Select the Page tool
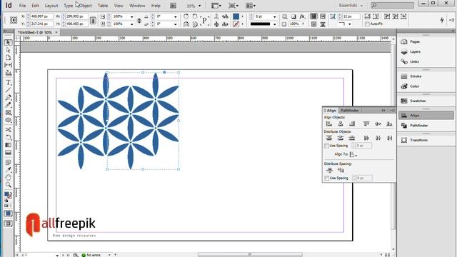Viewport: 457px width, 257px height. [x=8, y=57]
